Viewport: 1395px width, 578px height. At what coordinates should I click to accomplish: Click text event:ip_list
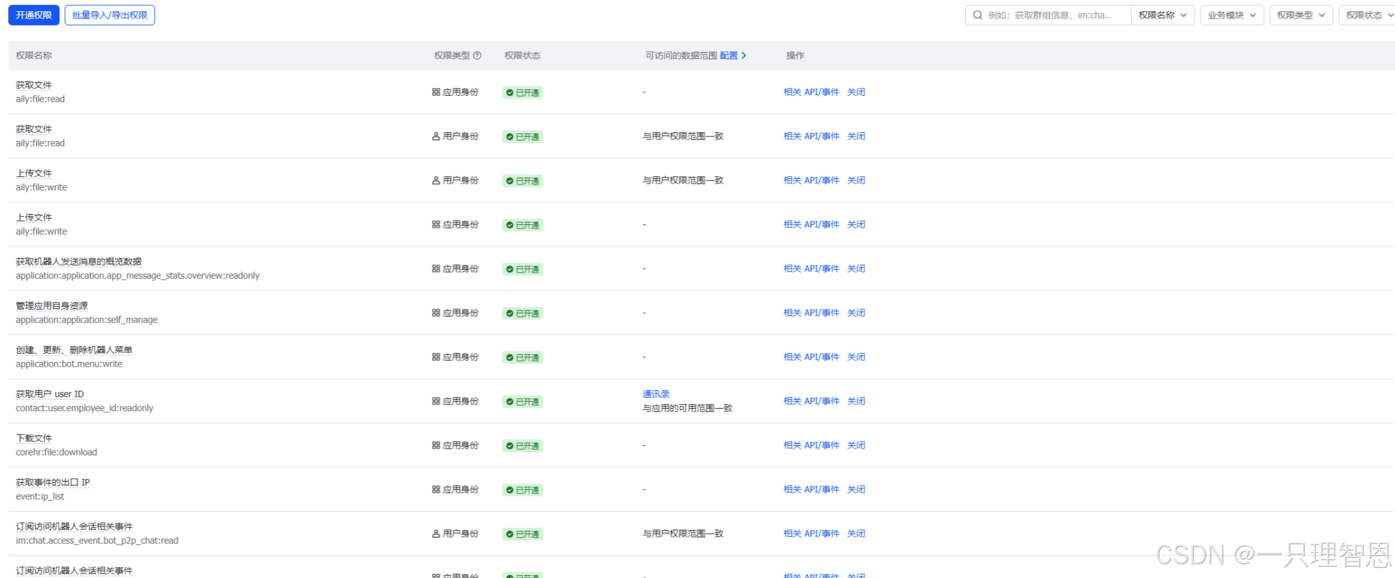[x=39, y=497]
